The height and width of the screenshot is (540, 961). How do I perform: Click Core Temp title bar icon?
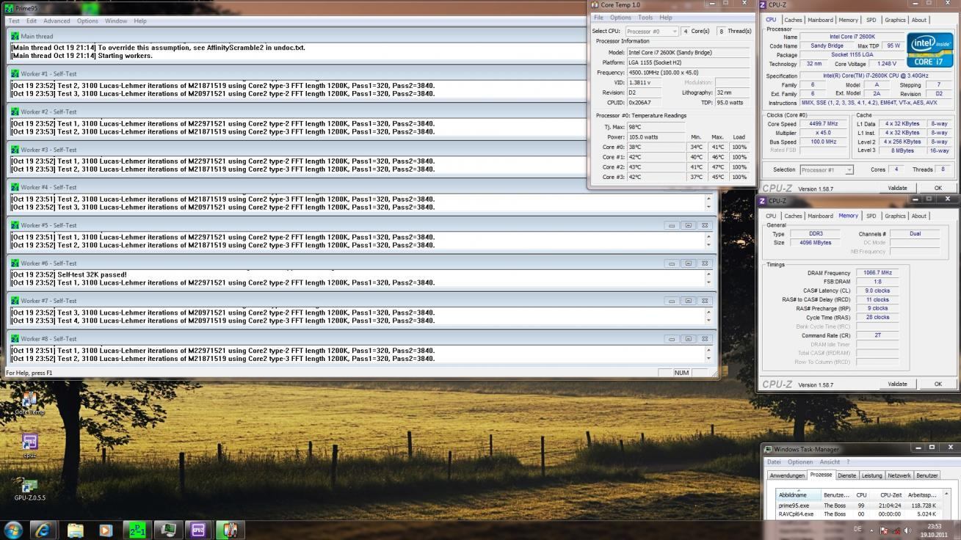point(595,5)
